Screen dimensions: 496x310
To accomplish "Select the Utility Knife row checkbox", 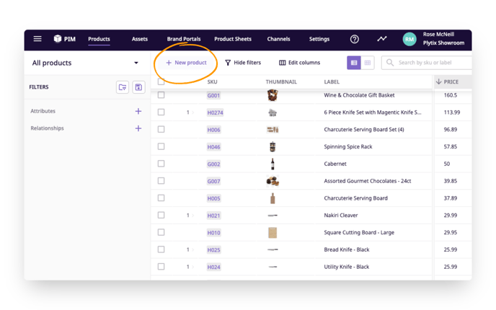I will pos(161,266).
